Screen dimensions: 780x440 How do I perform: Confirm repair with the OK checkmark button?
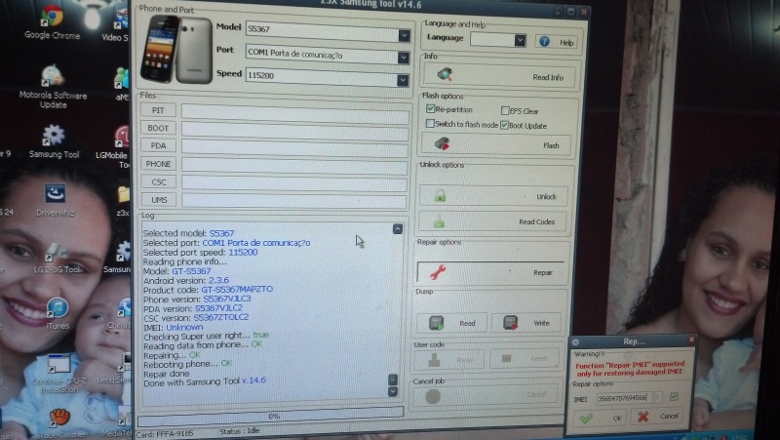point(601,418)
